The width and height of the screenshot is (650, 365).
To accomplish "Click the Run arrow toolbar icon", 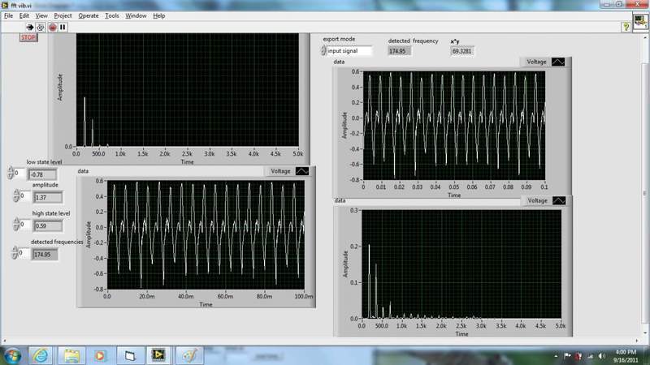I will (x=30, y=27).
